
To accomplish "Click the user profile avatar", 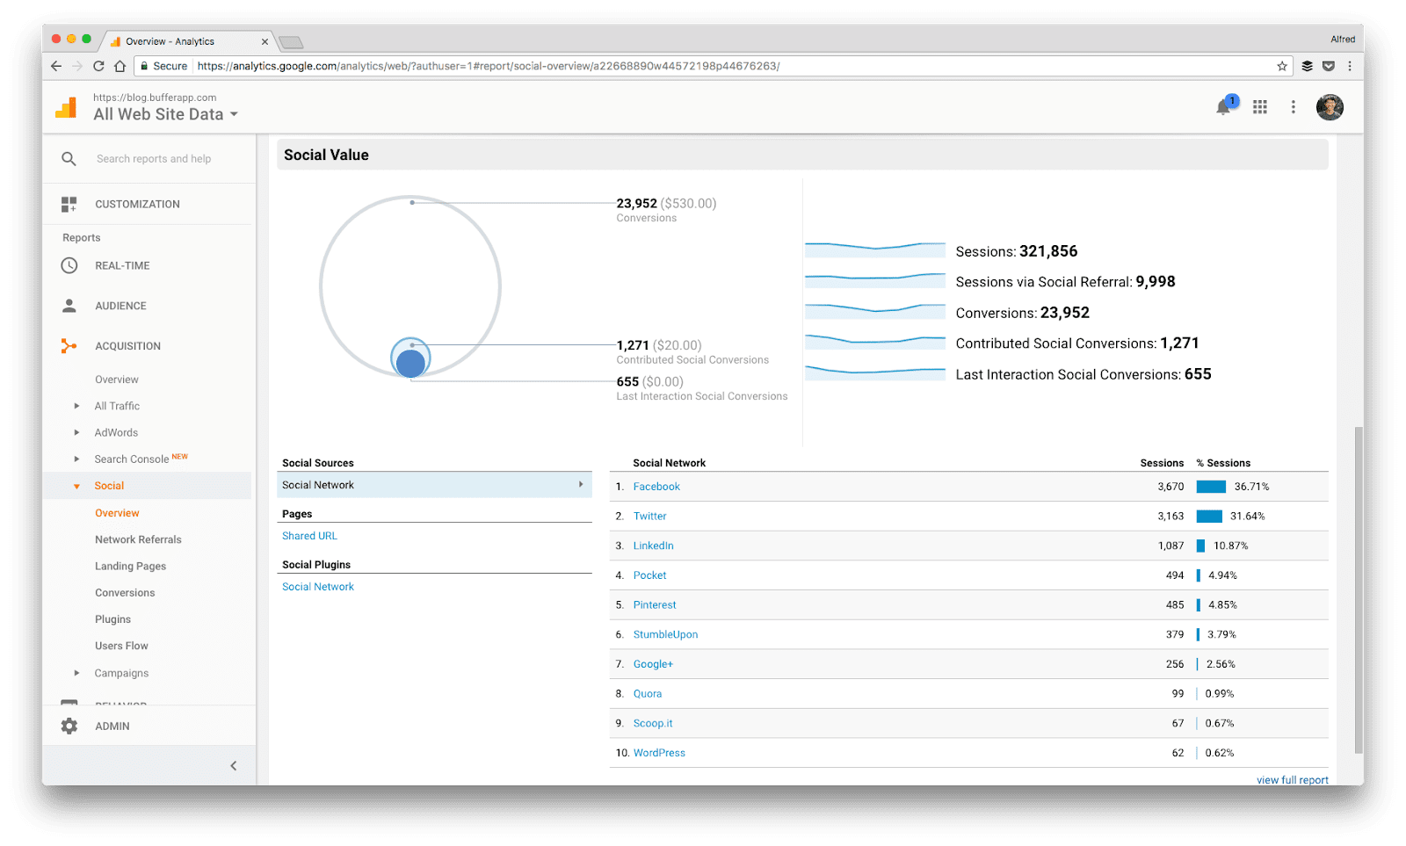I will (1330, 107).
